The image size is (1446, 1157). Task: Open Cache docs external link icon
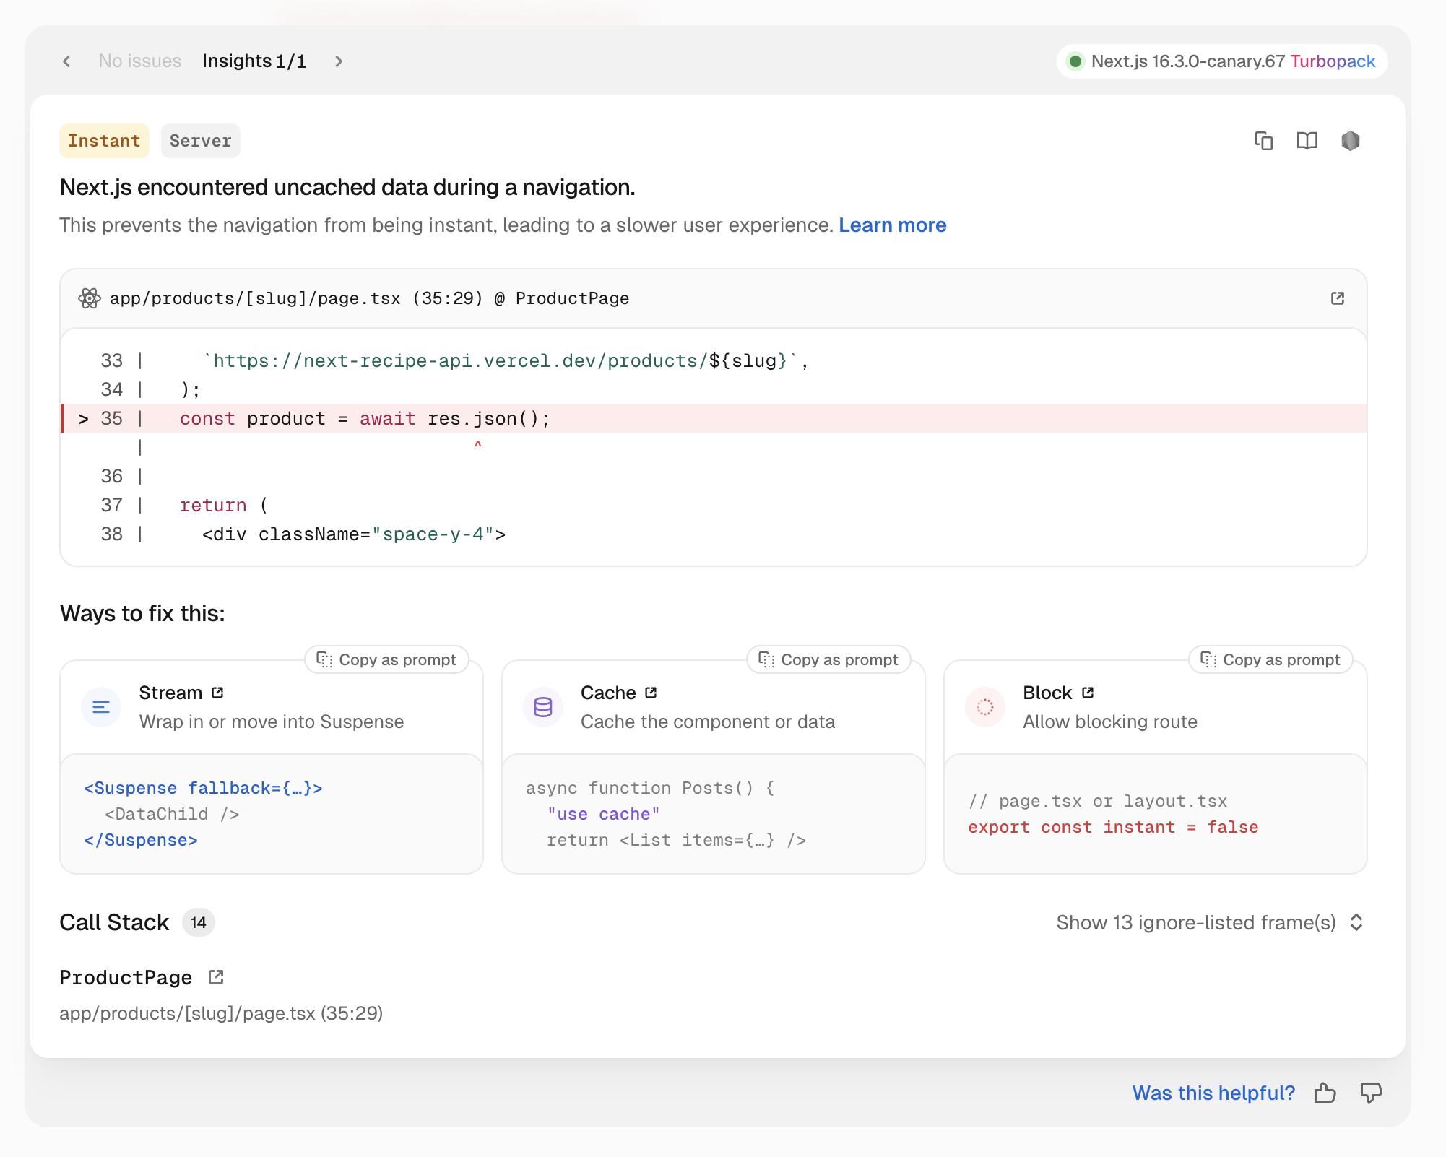click(x=651, y=693)
